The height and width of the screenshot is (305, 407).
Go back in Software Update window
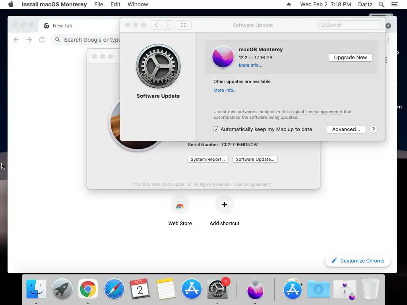[156, 25]
